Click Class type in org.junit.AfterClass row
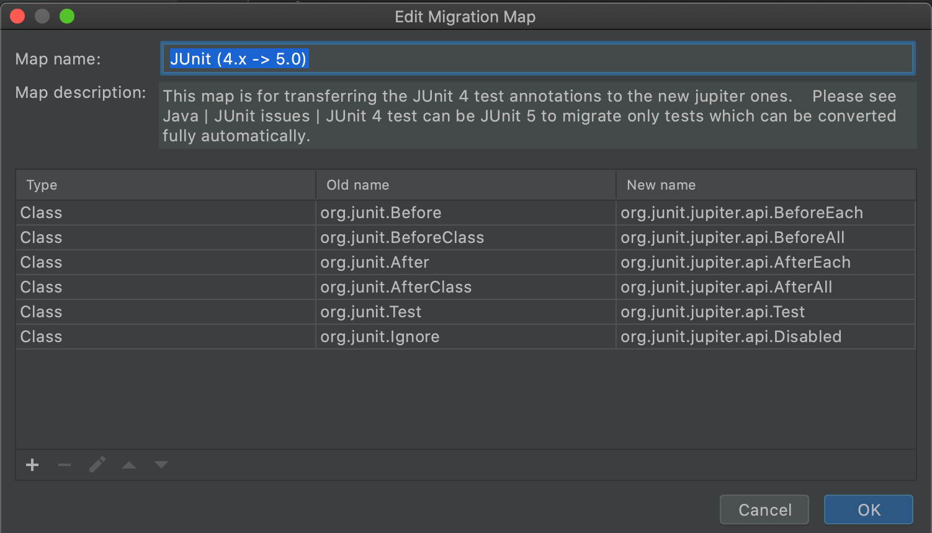The image size is (932, 533). 166,287
